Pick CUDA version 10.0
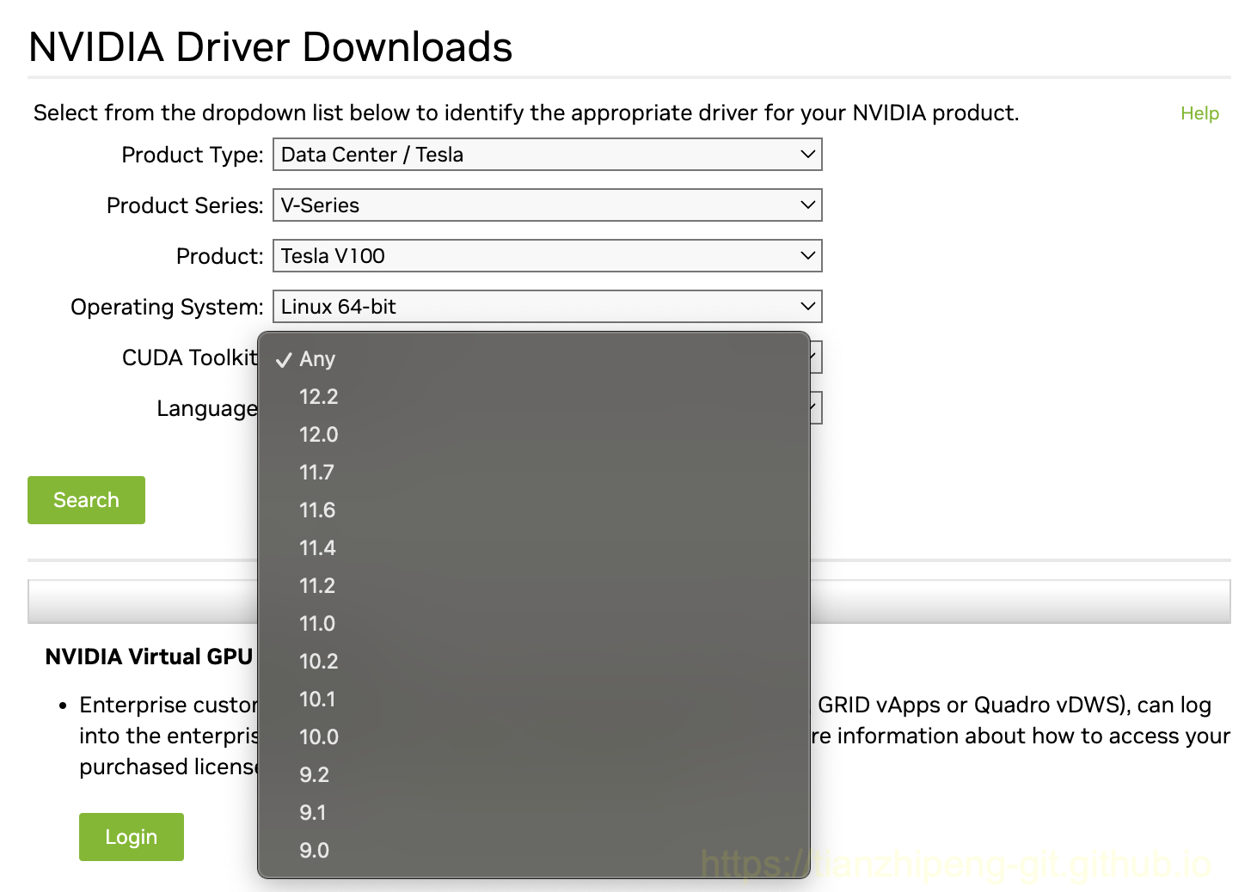 (x=319, y=737)
